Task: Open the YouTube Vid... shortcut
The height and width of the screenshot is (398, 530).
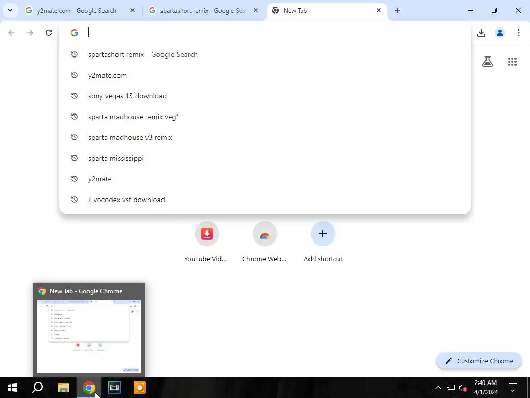Action: (207, 242)
